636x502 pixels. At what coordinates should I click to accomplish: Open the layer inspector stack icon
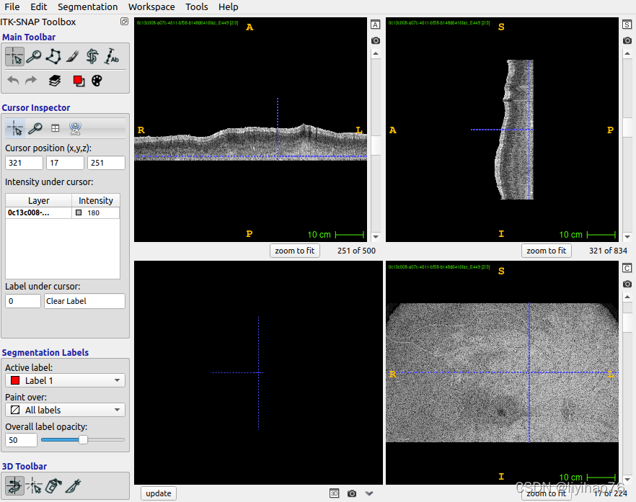tap(55, 81)
